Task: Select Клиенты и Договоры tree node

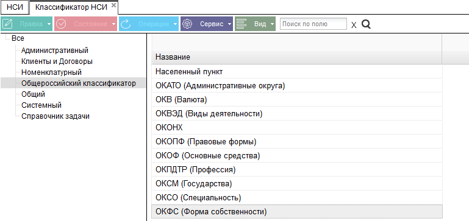Action: (x=57, y=61)
